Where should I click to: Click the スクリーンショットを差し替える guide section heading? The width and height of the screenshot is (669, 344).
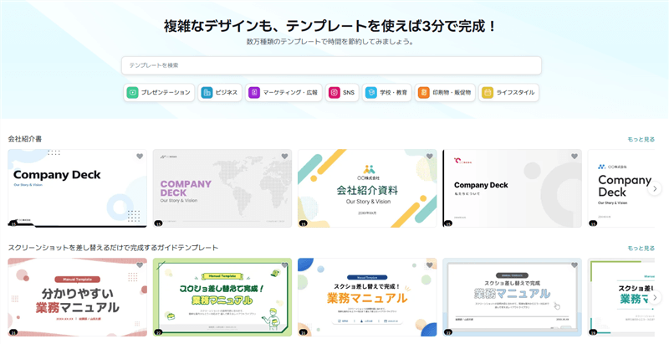113,248
